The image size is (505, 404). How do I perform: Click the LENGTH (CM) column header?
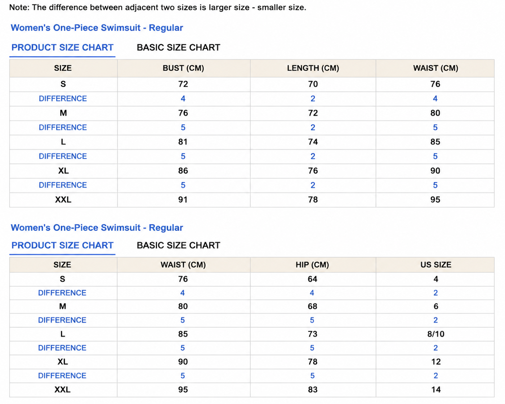pos(313,68)
